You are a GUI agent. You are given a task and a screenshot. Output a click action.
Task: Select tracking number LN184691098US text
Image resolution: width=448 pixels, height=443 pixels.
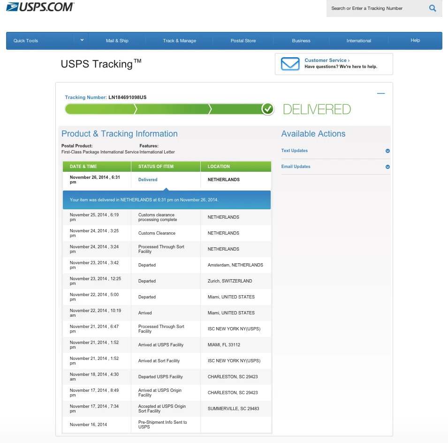click(128, 98)
